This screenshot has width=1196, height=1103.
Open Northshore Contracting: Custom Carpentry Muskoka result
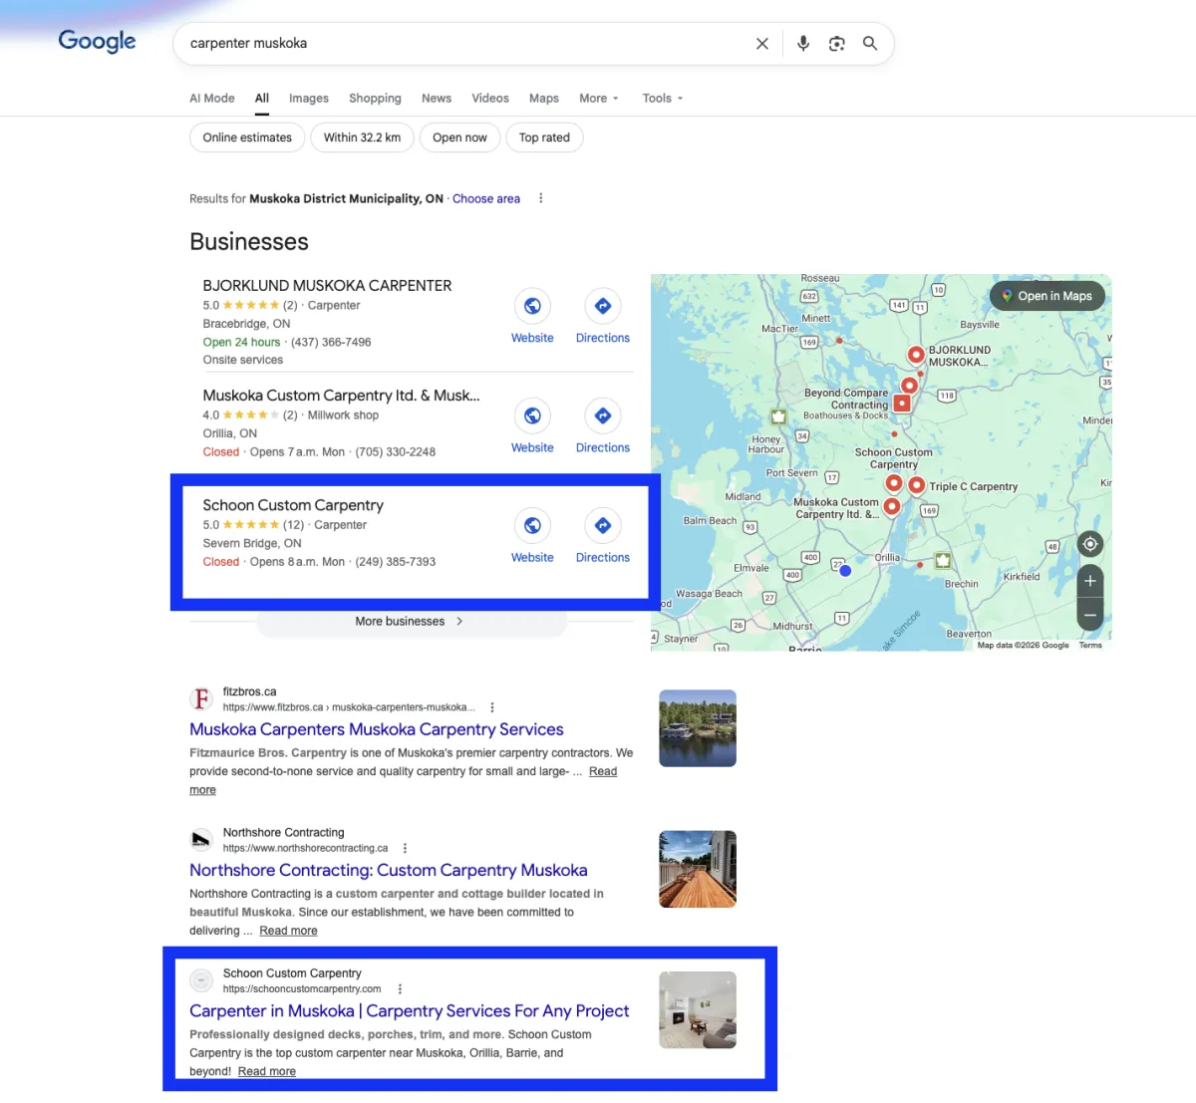click(x=389, y=870)
